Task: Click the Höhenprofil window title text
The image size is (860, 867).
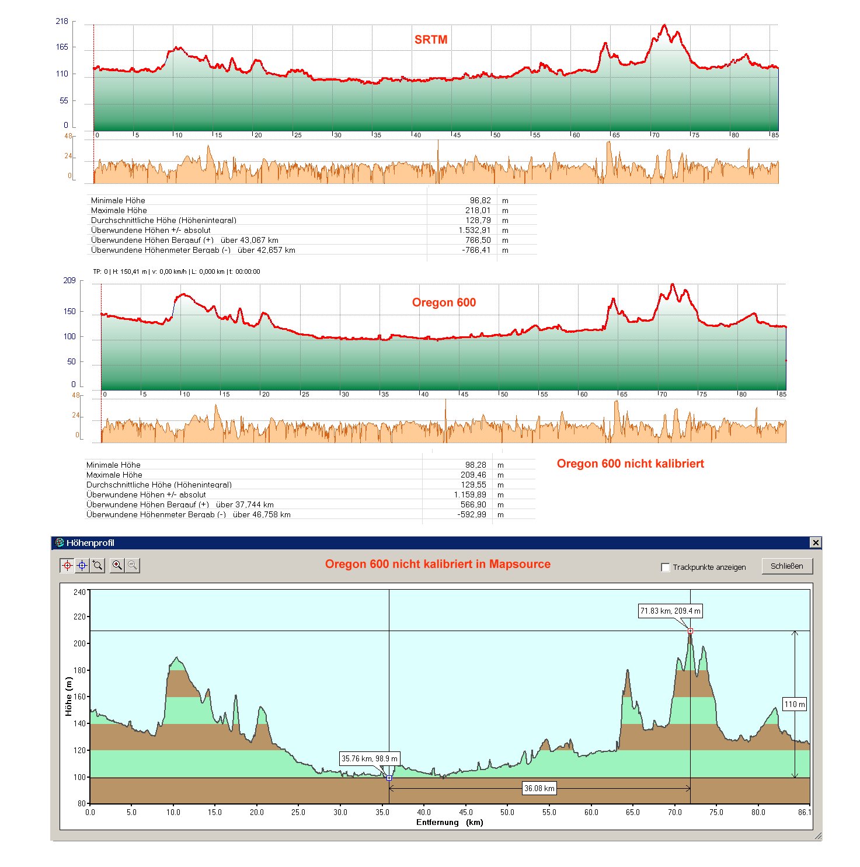Action: pos(90,542)
